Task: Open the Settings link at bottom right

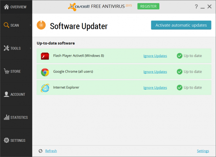Action: pyautogui.click(x=203, y=151)
